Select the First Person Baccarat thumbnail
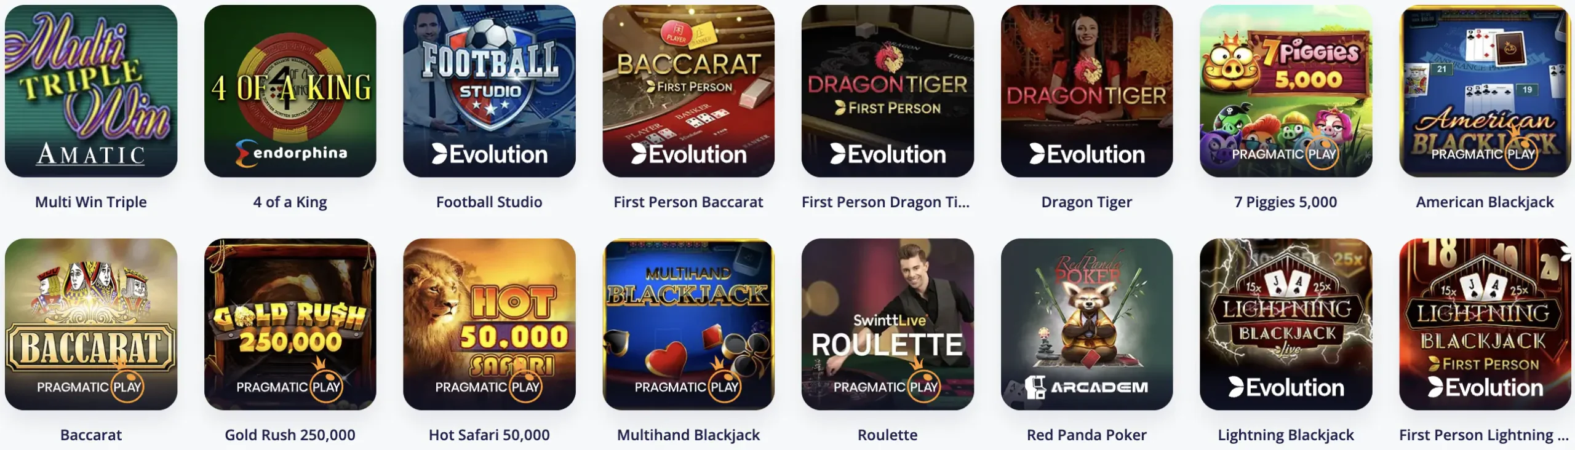Screen dimensions: 1575x450 [688, 91]
